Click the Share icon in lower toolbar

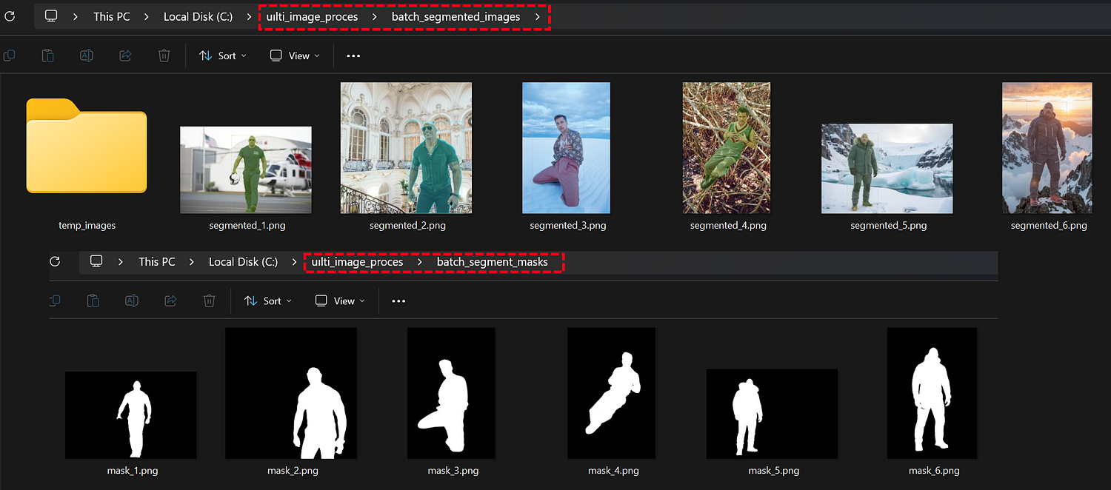170,301
